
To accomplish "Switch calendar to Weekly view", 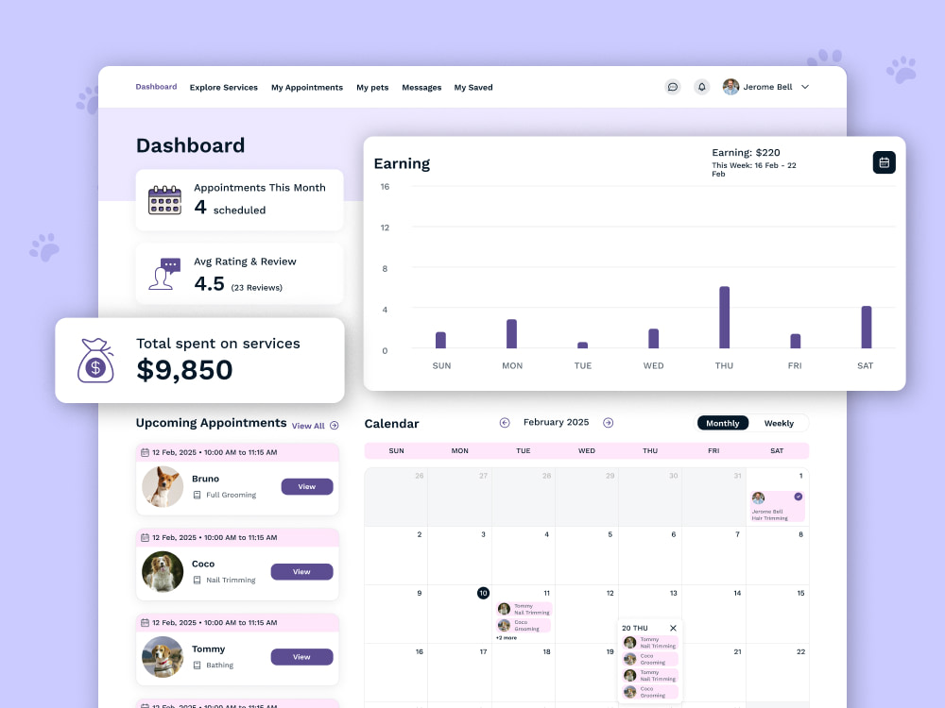I will pos(779,423).
